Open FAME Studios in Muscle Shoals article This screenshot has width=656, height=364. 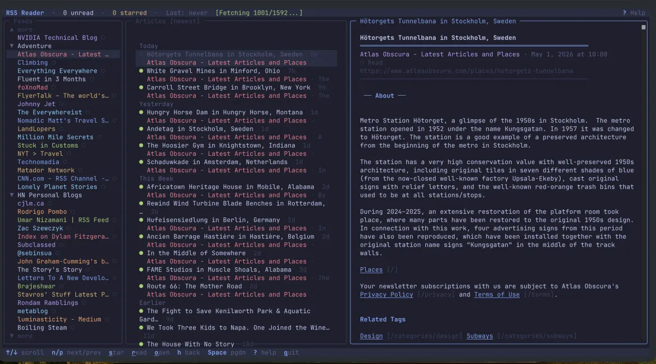[219, 270]
